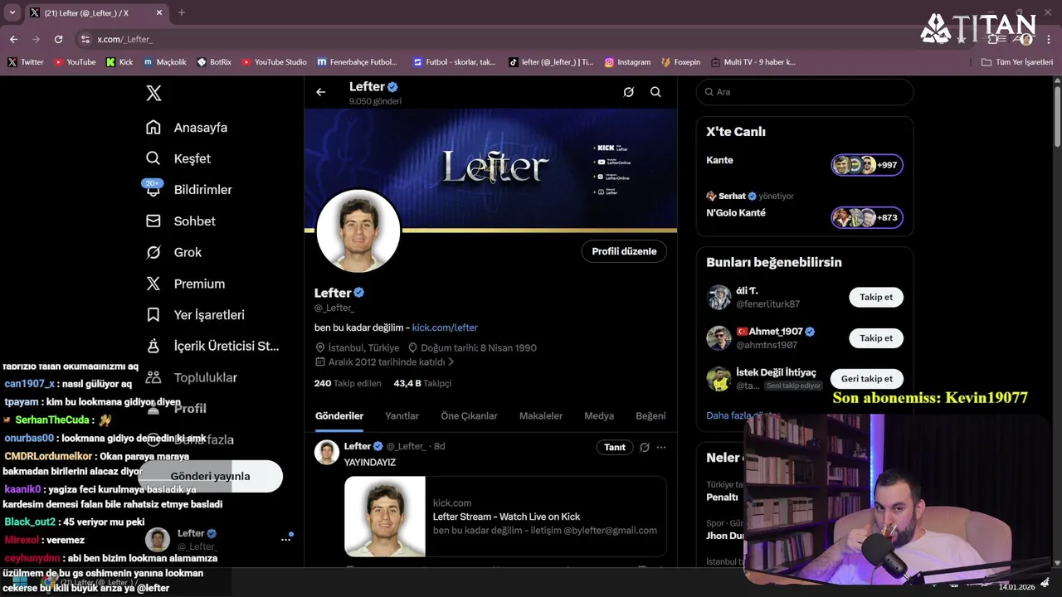This screenshot has height=597, width=1062.
Task: Click Geri takip et for İstek Değil İhtiyaç
Action: tap(867, 379)
